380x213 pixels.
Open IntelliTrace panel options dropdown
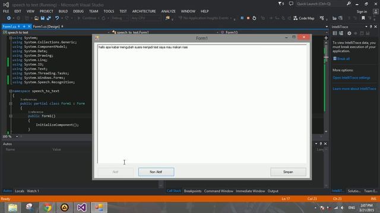[x=366, y=27]
